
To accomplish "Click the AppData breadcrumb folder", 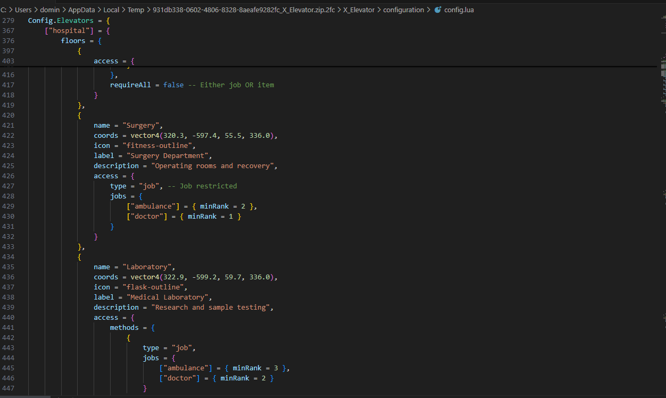I will click(81, 10).
